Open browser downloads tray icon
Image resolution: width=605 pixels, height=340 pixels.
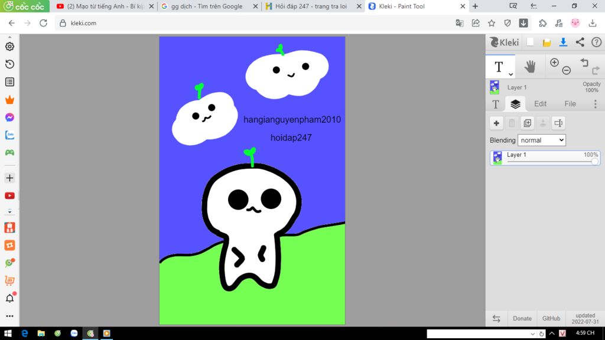click(x=593, y=23)
